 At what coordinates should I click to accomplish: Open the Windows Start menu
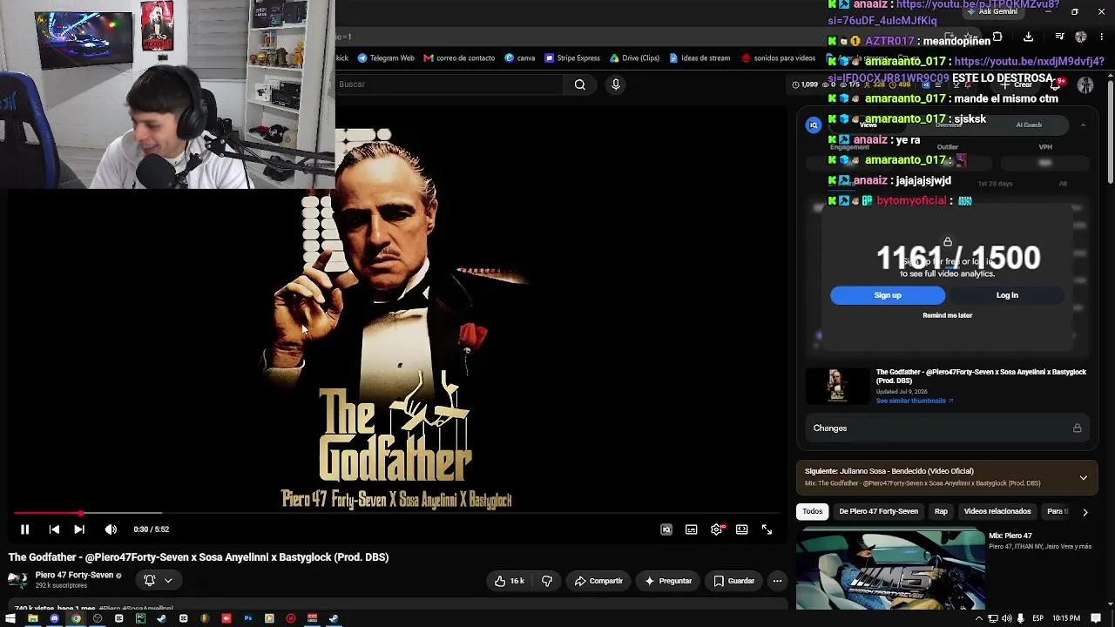[10, 619]
